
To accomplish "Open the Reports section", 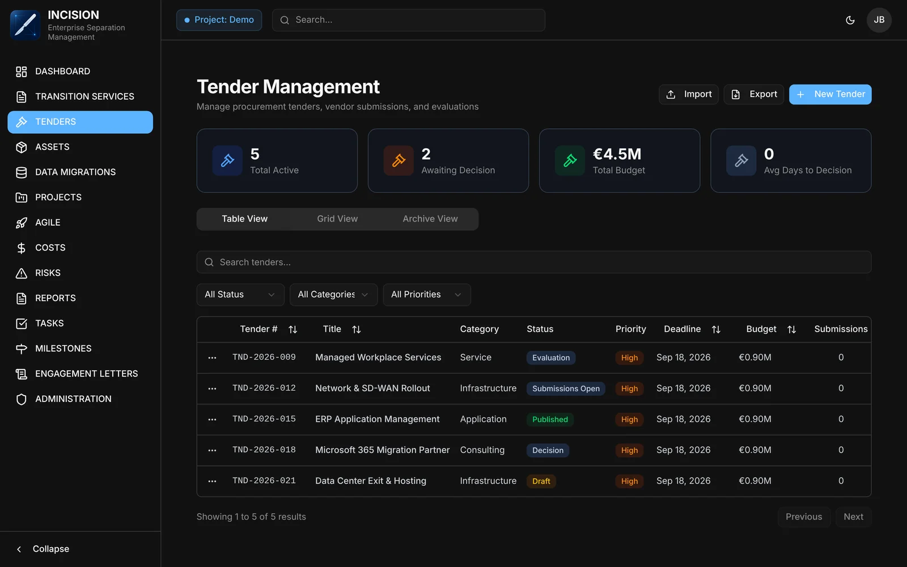I will (x=80, y=298).
